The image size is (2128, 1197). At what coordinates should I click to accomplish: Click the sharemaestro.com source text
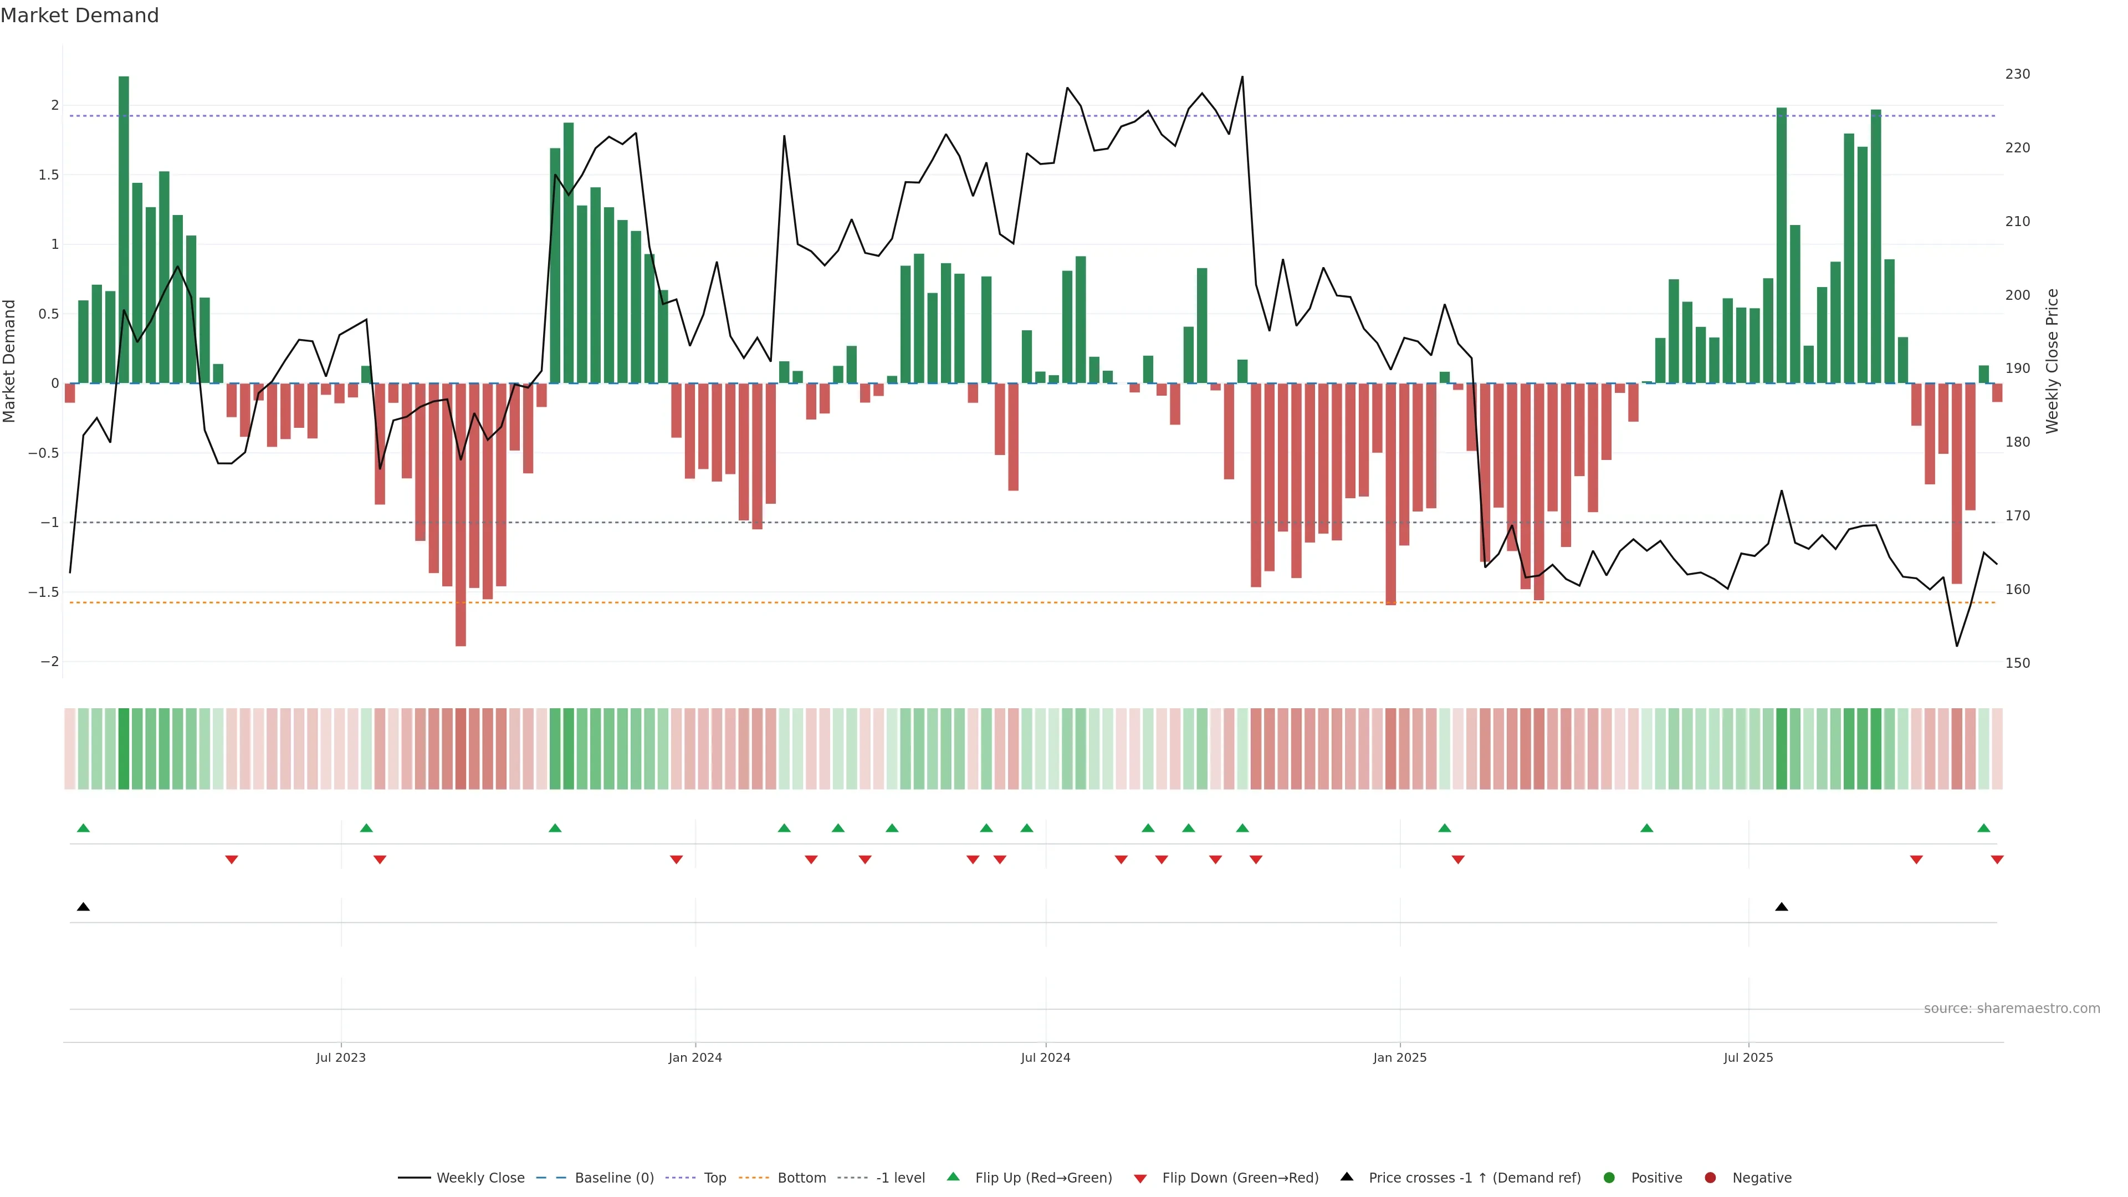[2012, 1009]
